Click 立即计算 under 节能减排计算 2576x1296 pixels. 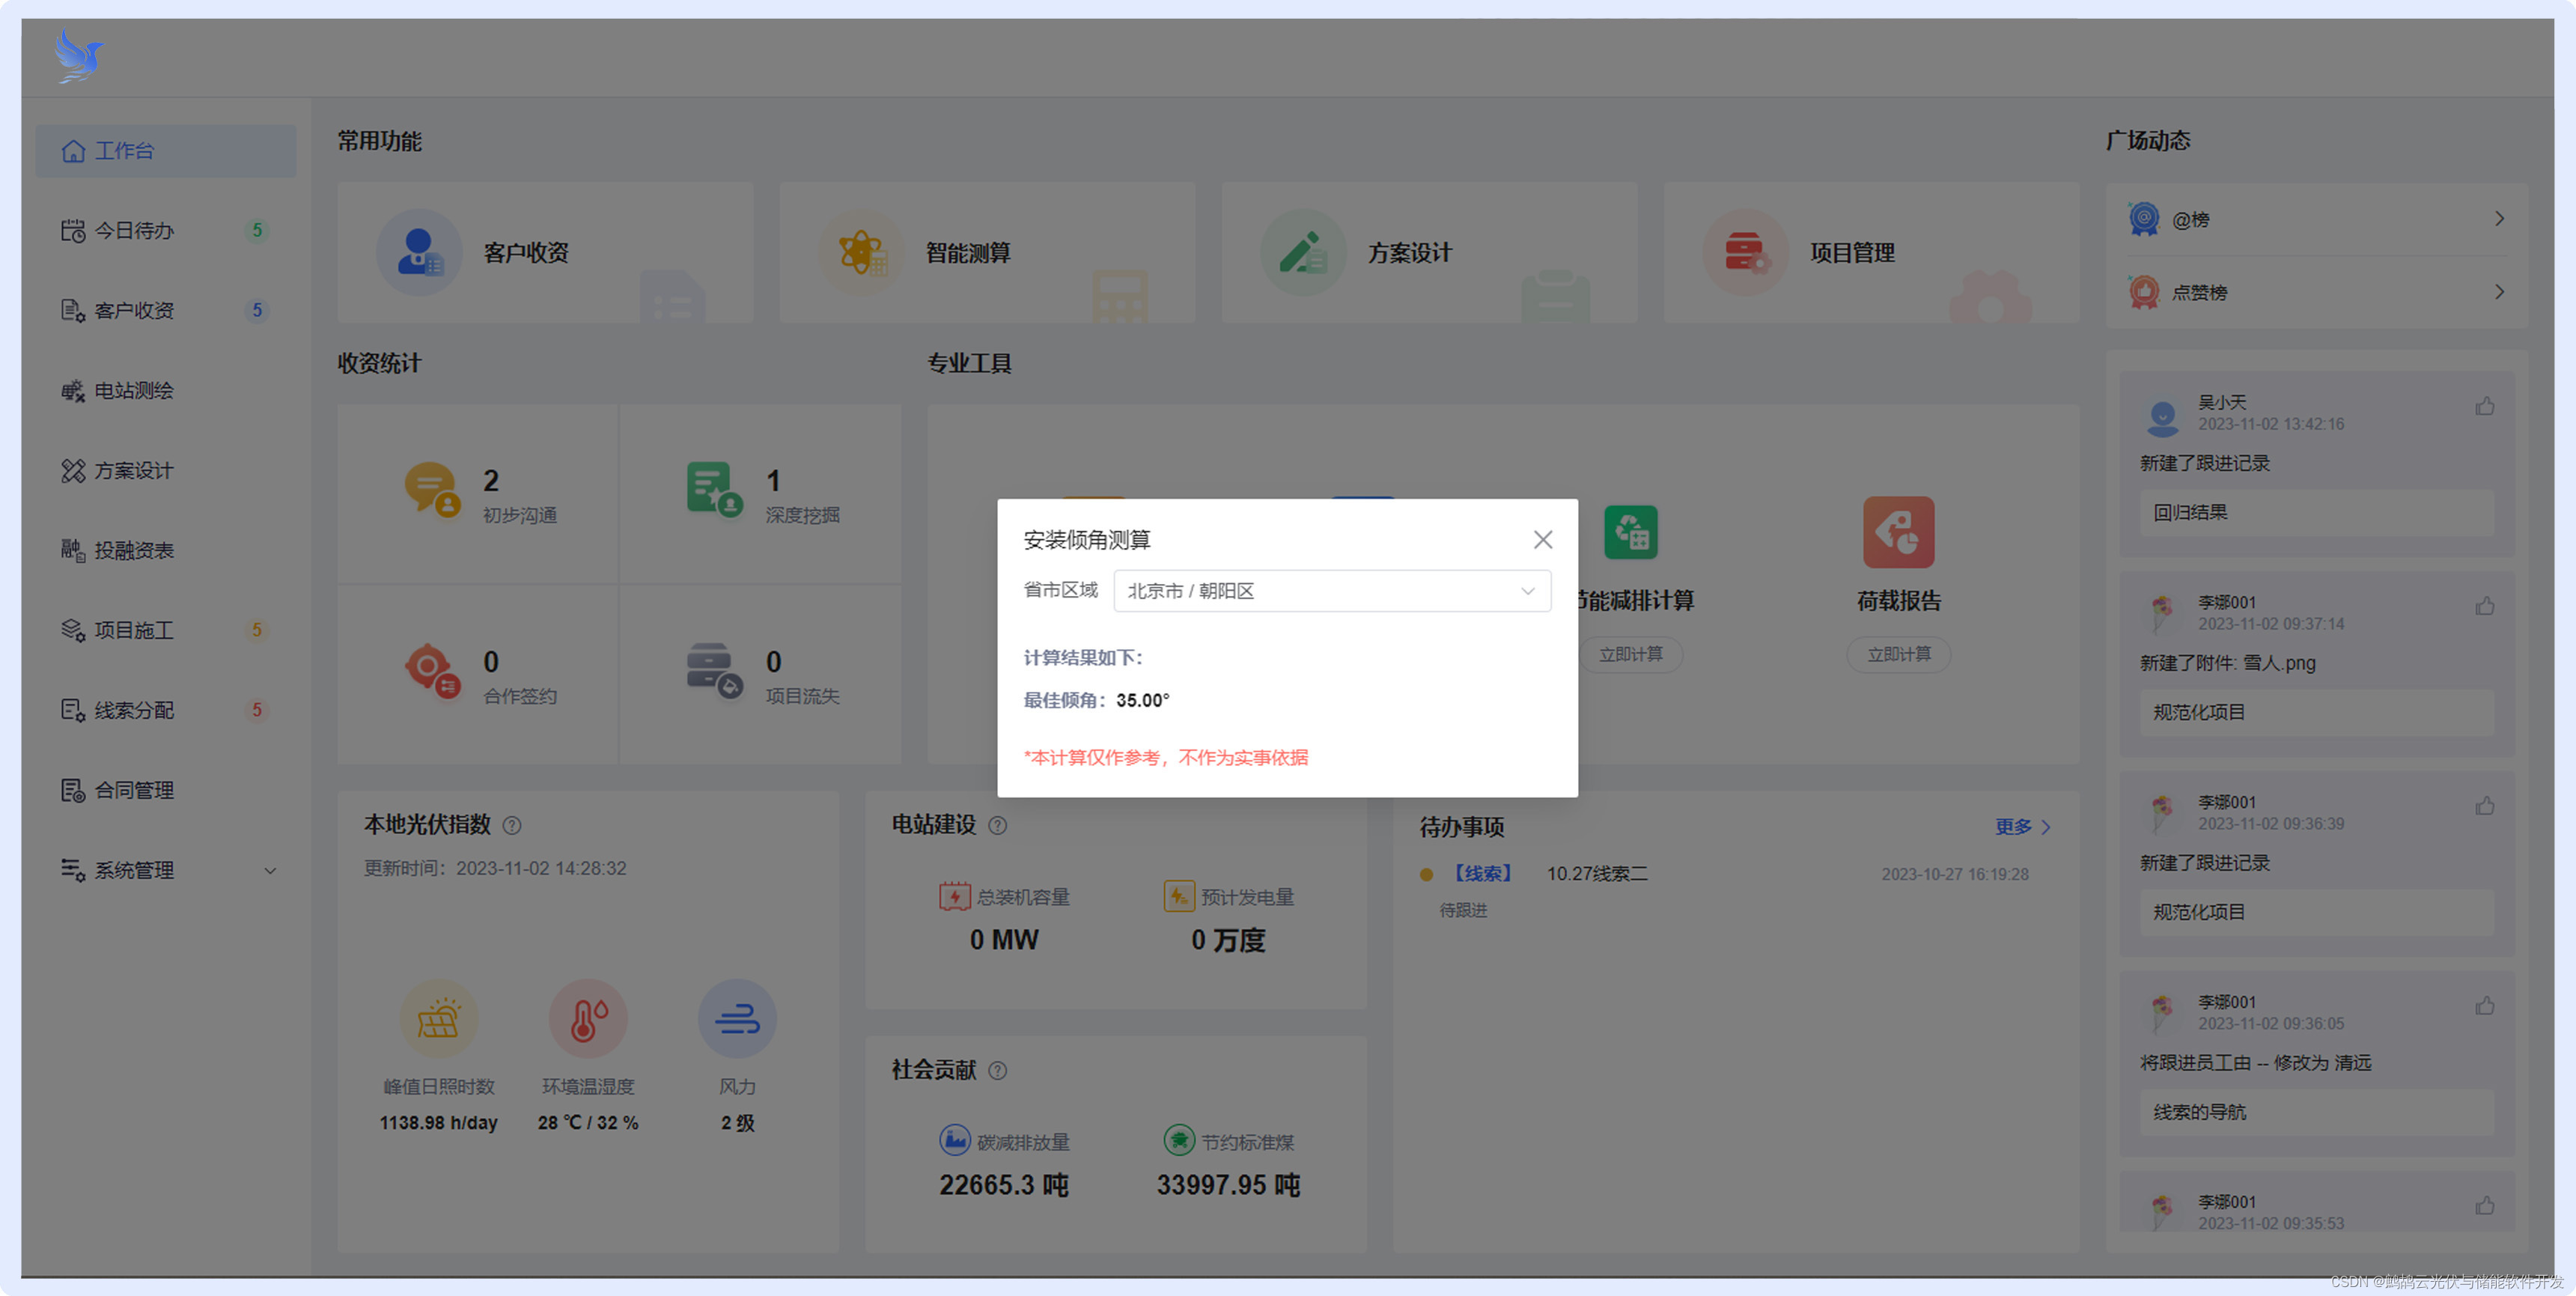pos(1630,655)
